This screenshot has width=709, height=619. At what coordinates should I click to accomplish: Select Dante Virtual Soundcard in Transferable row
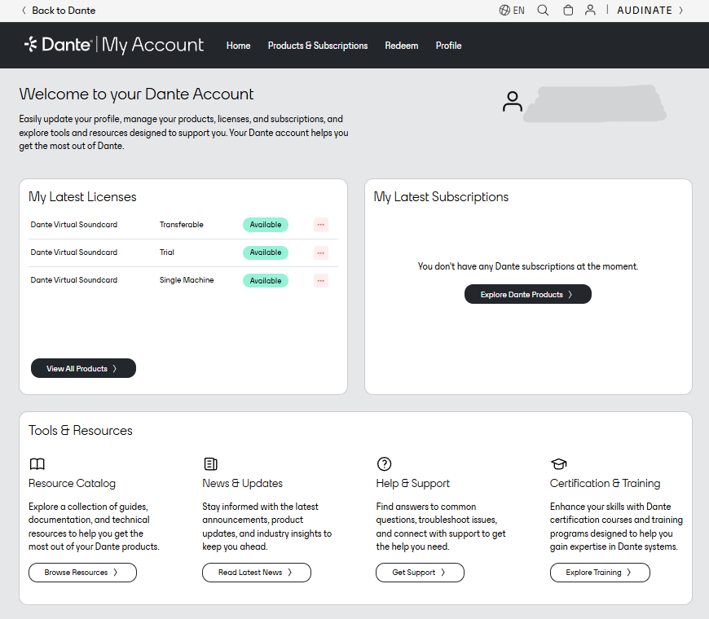point(73,225)
